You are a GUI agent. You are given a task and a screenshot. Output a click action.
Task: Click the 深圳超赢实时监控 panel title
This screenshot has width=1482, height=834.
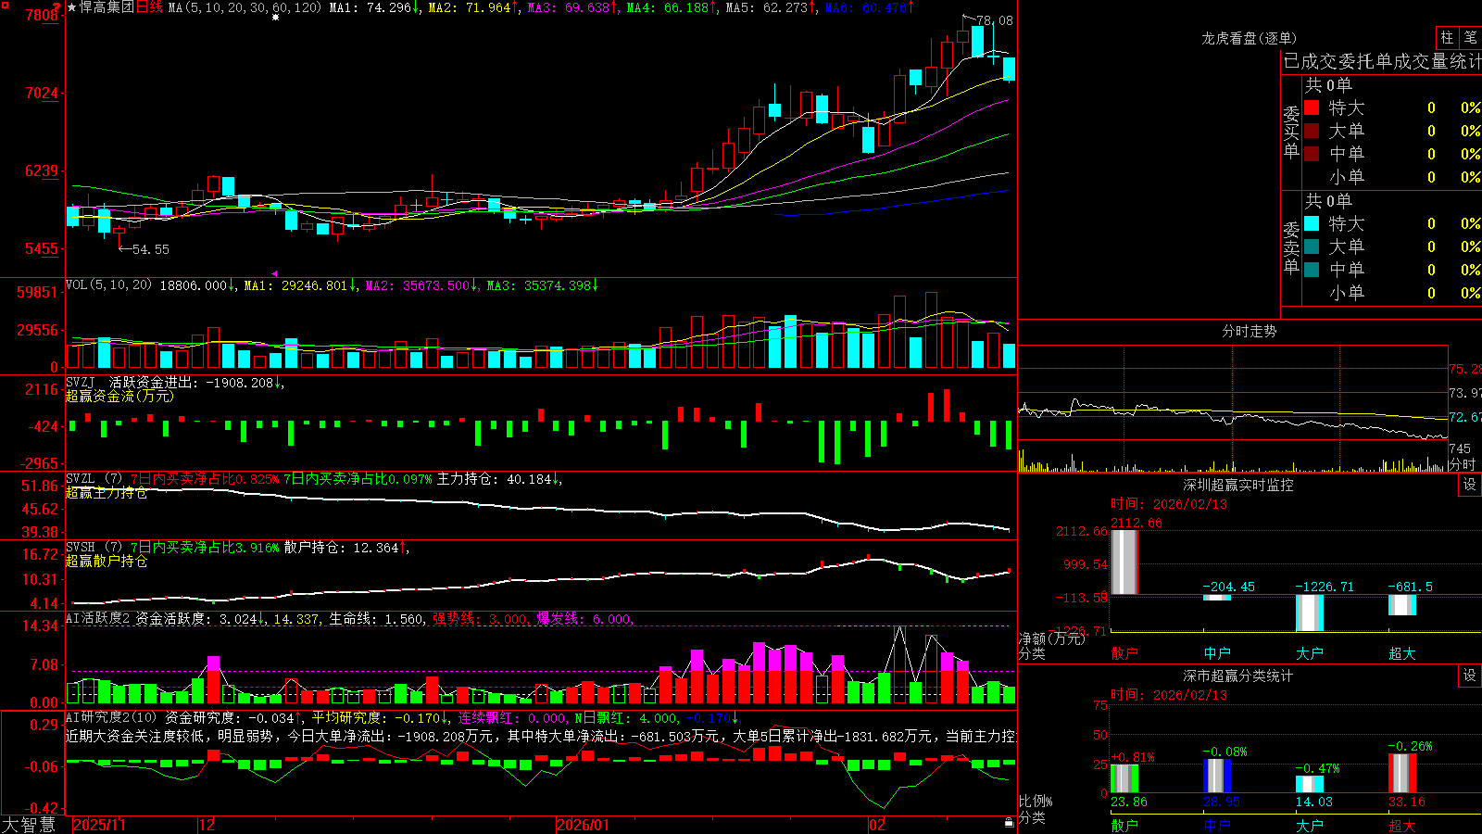click(x=1237, y=485)
